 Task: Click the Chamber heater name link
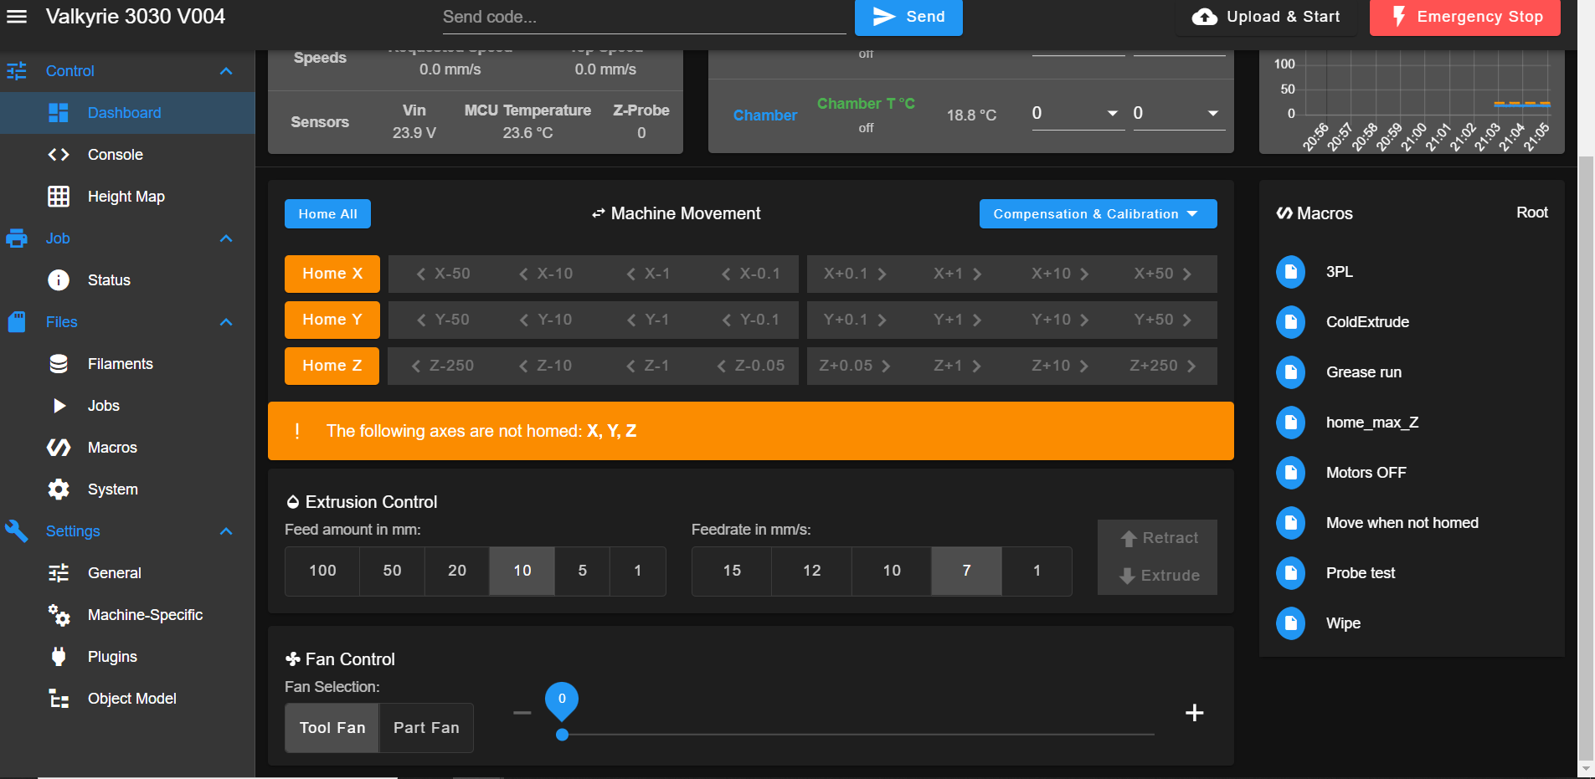(764, 115)
